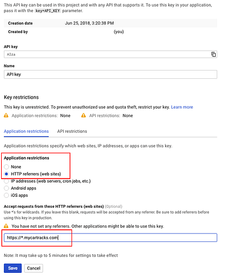Click the note about 5 minutes settings delay
The image size is (242, 275).
coord(61,255)
